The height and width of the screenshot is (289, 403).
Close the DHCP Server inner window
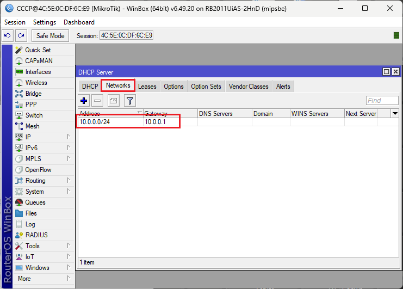[396, 72]
